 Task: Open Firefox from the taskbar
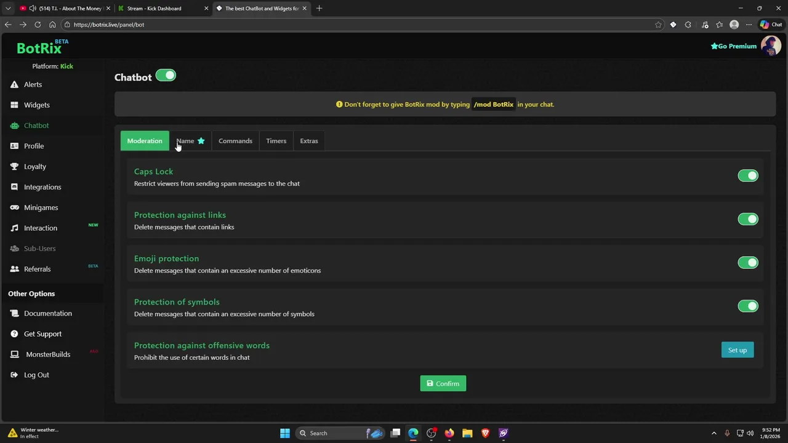point(449,433)
